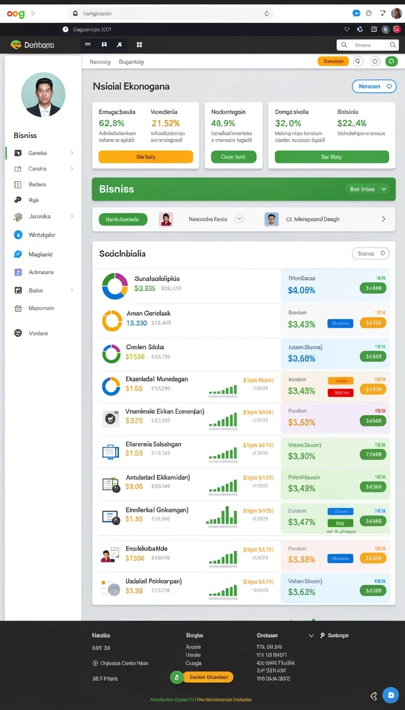
Task: Click the multicolor donut chart for Sunalaoilolipkia
Action: (x=115, y=286)
